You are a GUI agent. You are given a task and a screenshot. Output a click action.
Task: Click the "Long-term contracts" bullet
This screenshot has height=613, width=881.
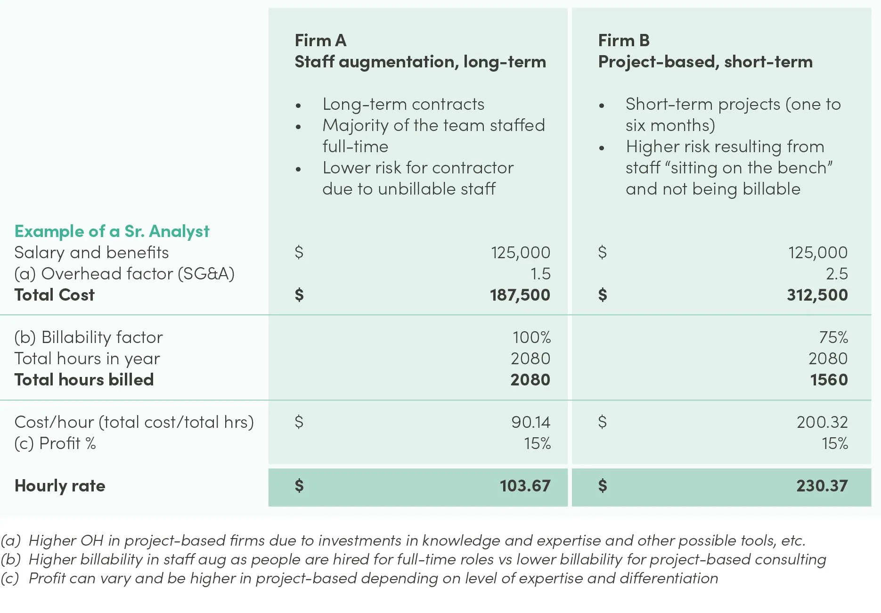[x=403, y=104]
